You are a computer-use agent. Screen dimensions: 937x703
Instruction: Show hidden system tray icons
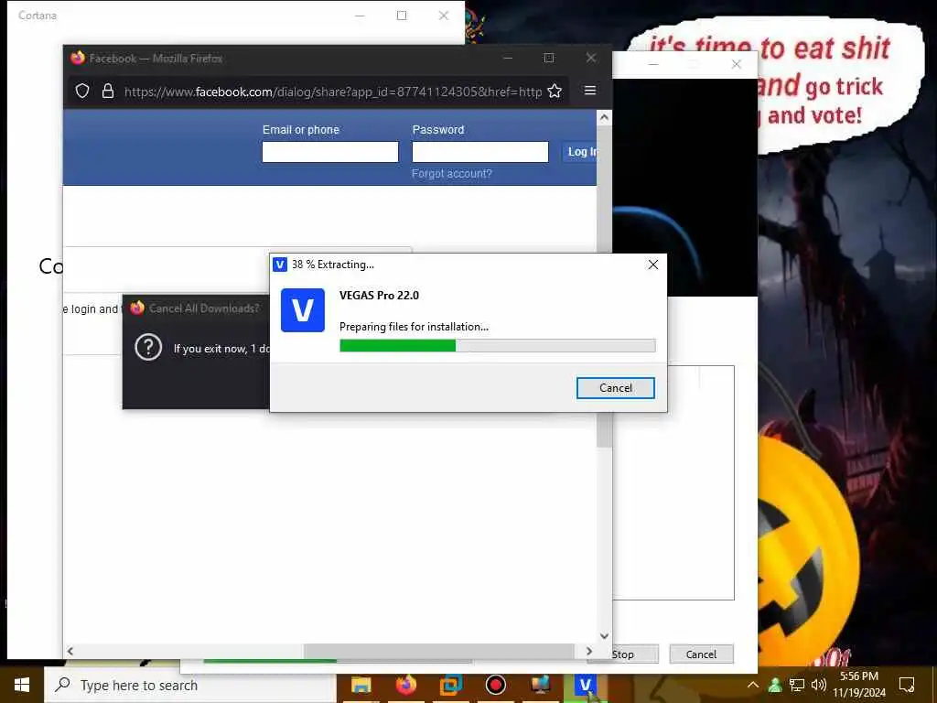pyautogui.click(x=753, y=685)
